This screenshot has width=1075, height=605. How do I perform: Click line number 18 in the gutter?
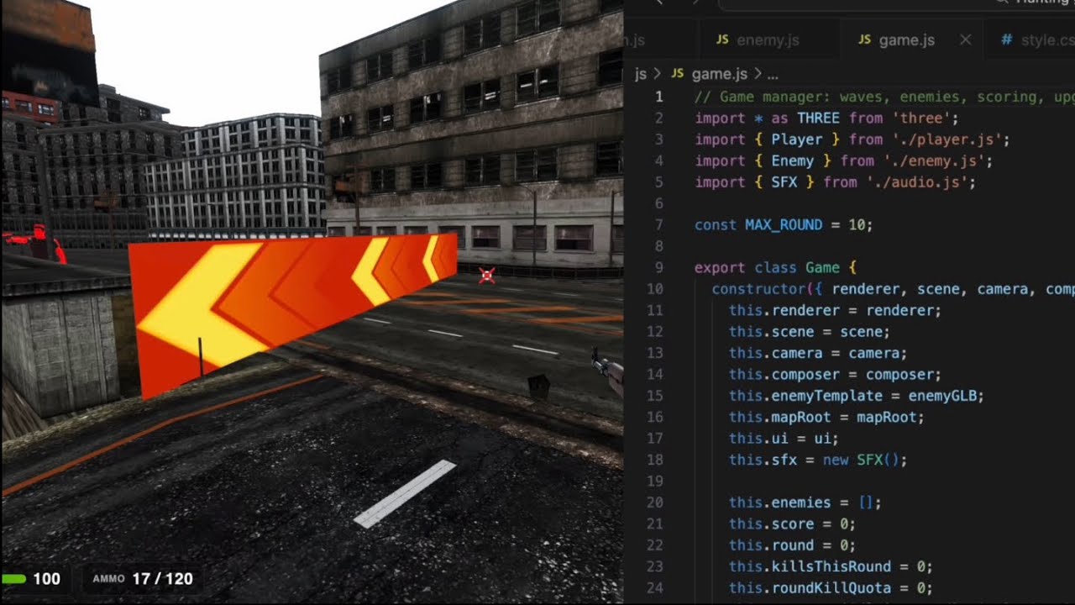(655, 460)
